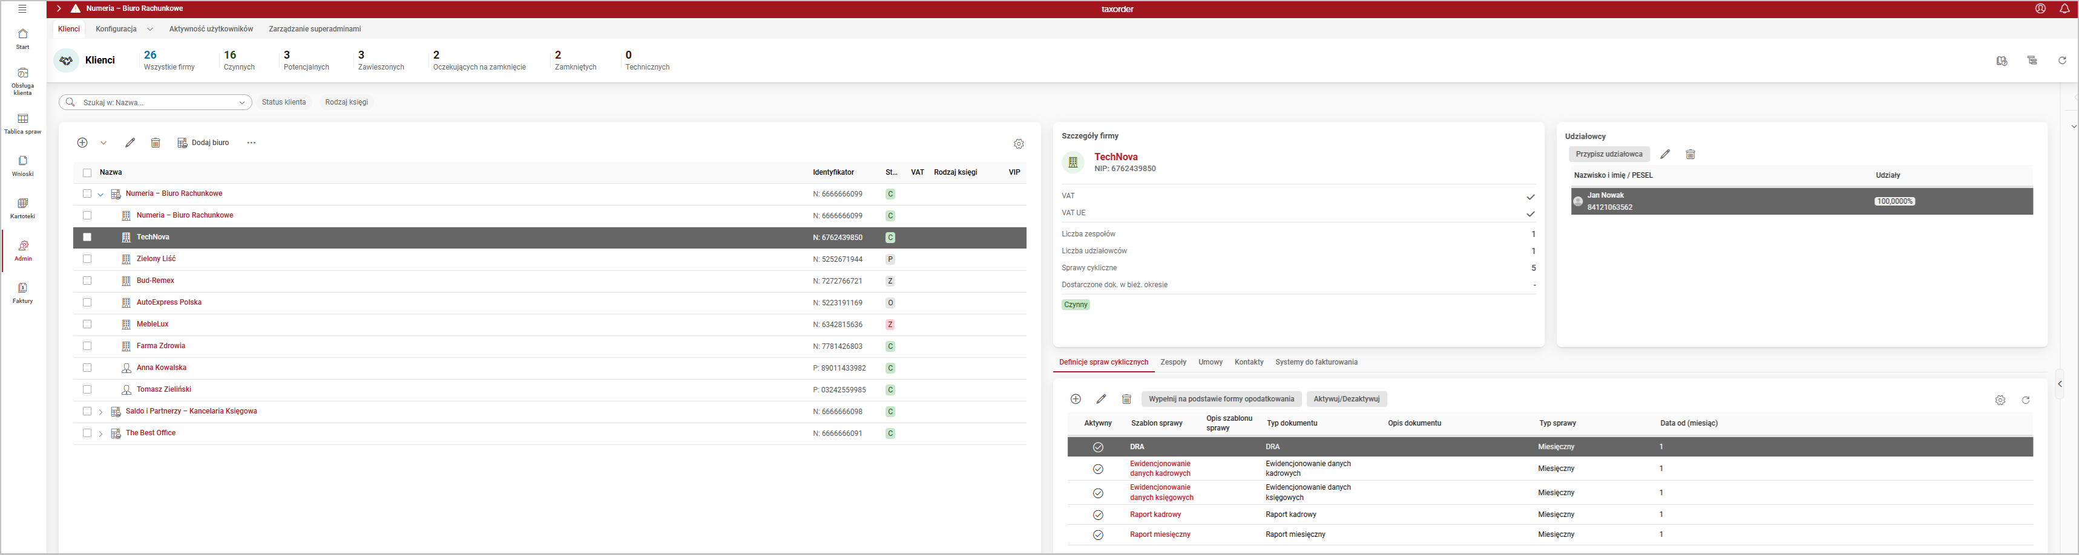2079x555 pixels.
Task: Switch to the Zespoły tab
Action: pos(1173,362)
